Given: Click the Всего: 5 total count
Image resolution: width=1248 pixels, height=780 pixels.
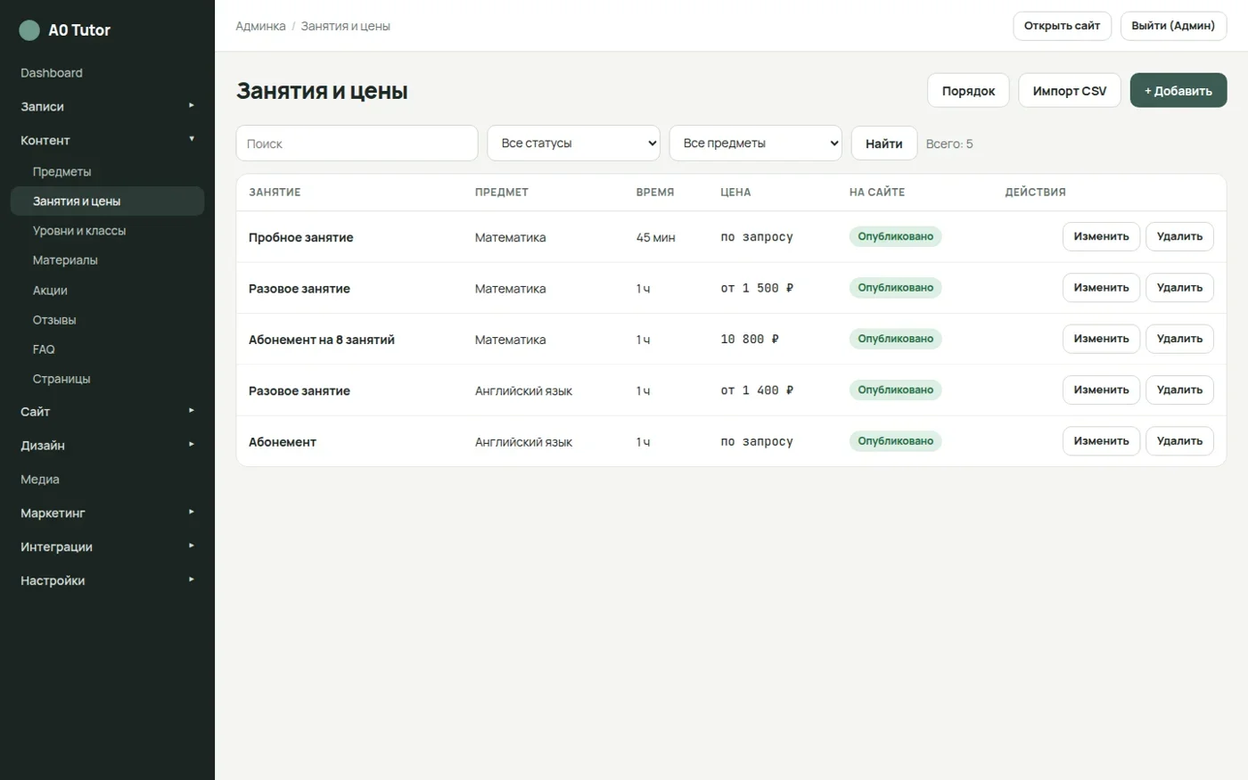Looking at the screenshot, I should [949, 144].
